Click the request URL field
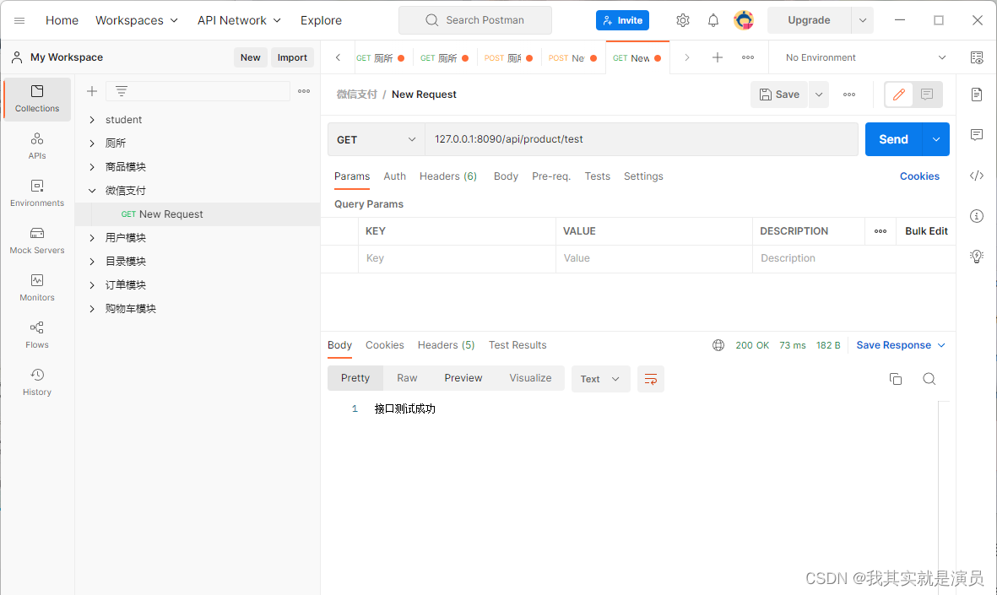Screen dimensions: 997x595 (x=642, y=139)
